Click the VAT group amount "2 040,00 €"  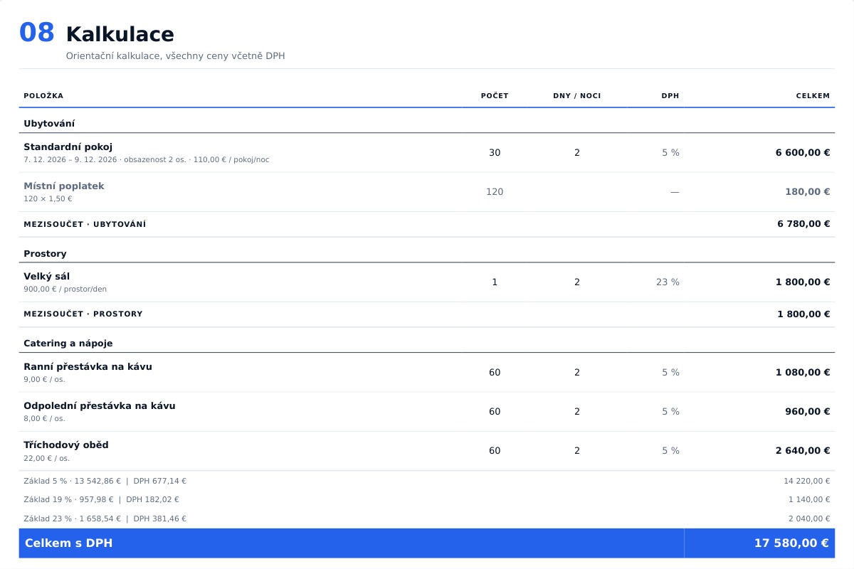809,519
